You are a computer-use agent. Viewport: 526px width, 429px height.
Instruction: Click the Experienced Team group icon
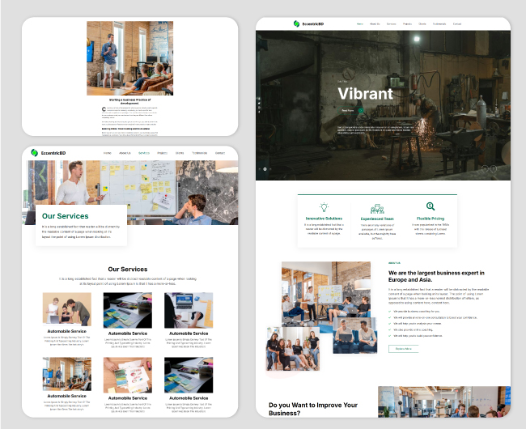377,208
